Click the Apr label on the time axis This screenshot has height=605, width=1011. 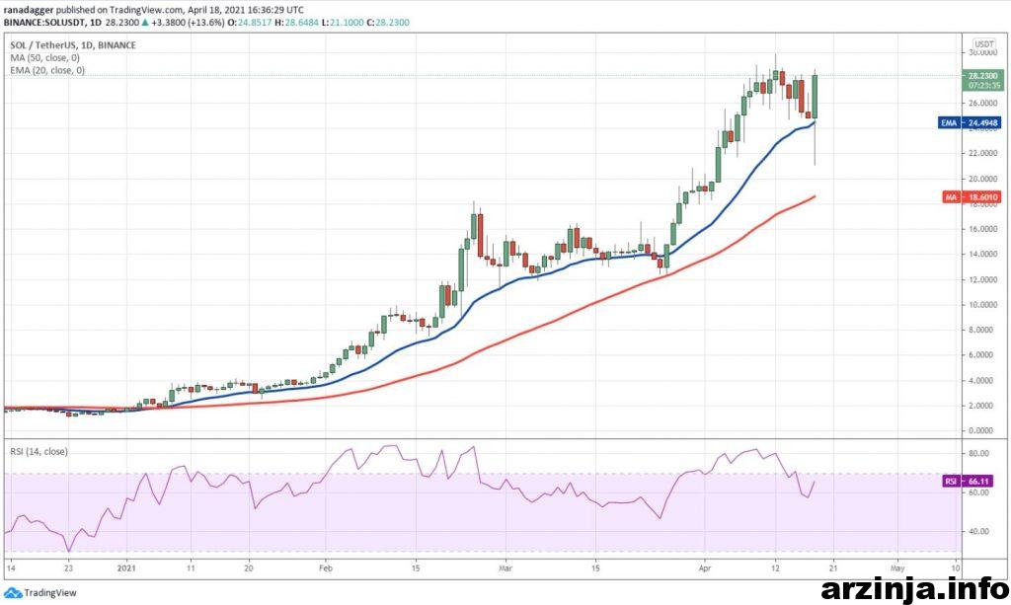coord(703,568)
